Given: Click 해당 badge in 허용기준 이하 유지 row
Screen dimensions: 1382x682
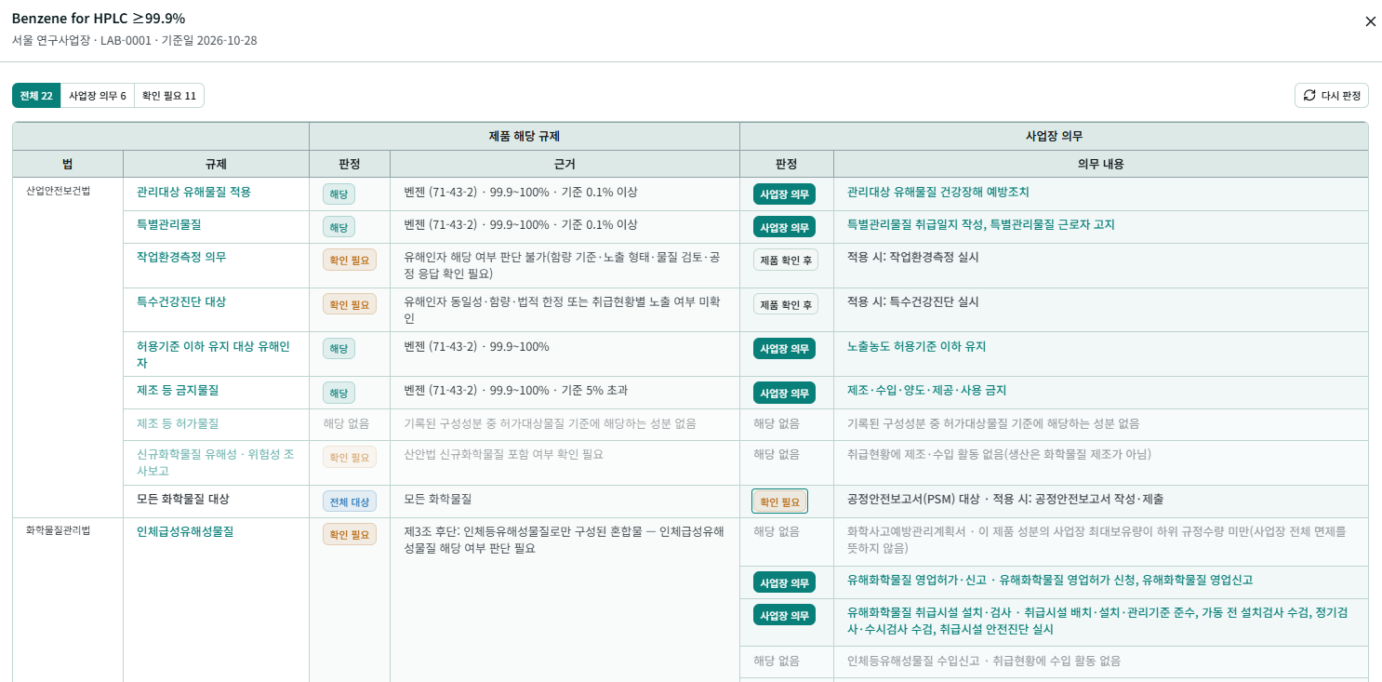Looking at the screenshot, I should pos(339,349).
